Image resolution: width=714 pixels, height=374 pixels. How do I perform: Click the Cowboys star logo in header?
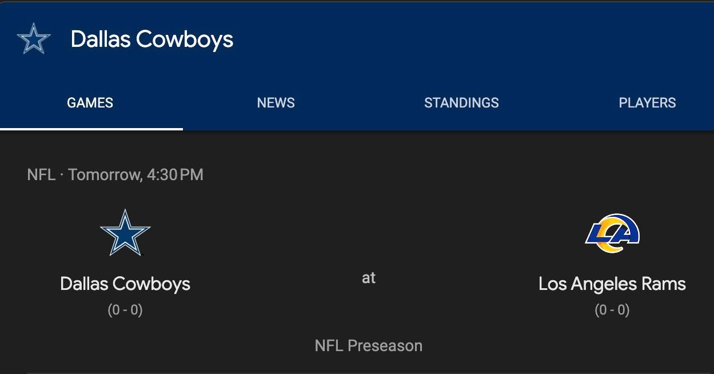pyautogui.click(x=34, y=39)
